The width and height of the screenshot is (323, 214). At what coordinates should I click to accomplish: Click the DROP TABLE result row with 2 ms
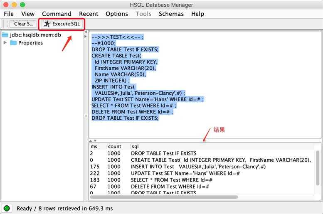click(x=202, y=153)
